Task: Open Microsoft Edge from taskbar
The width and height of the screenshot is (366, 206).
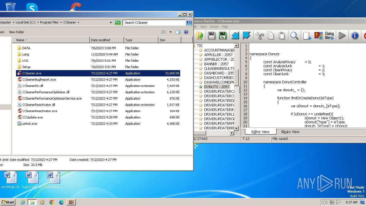Action: click(x=61, y=202)
